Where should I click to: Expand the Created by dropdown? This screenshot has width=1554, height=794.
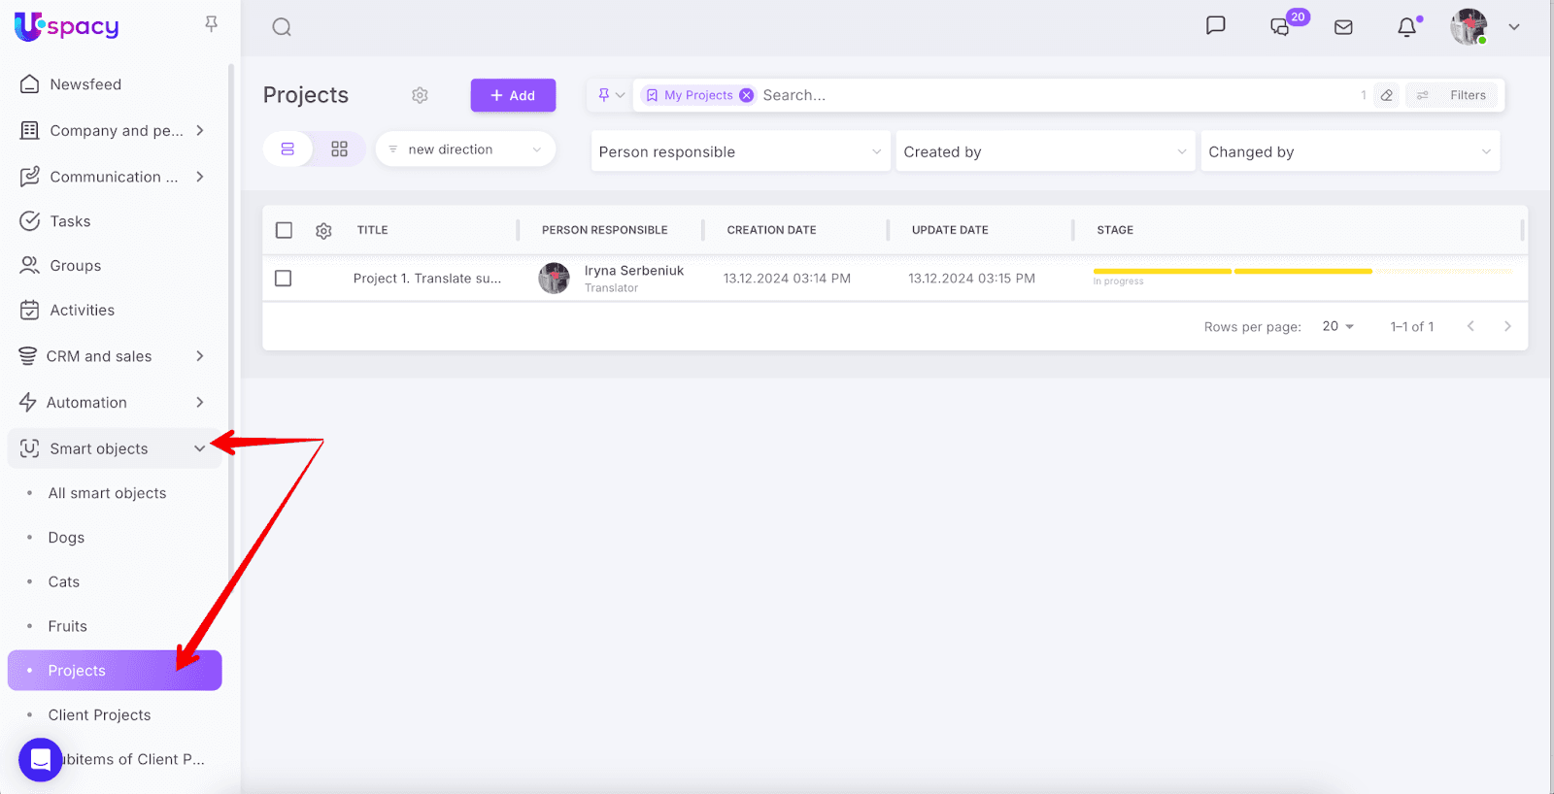[x=1044, y=151]
